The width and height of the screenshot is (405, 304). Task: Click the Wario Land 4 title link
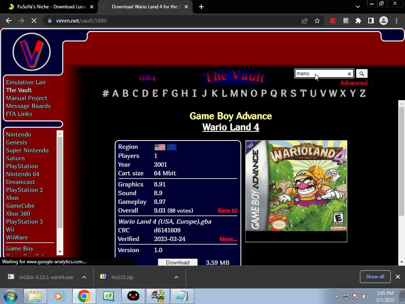[x=231, y=127]
